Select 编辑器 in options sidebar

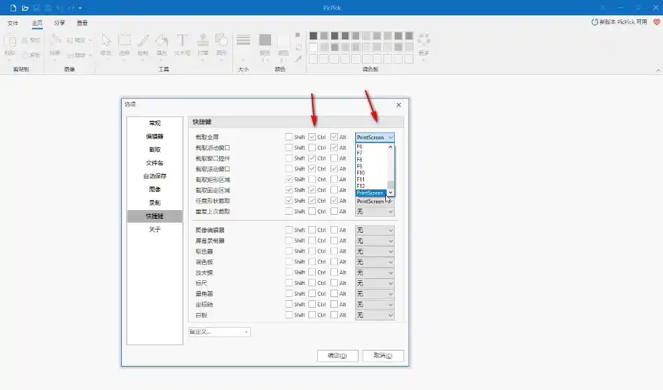(x=155, y=136)
